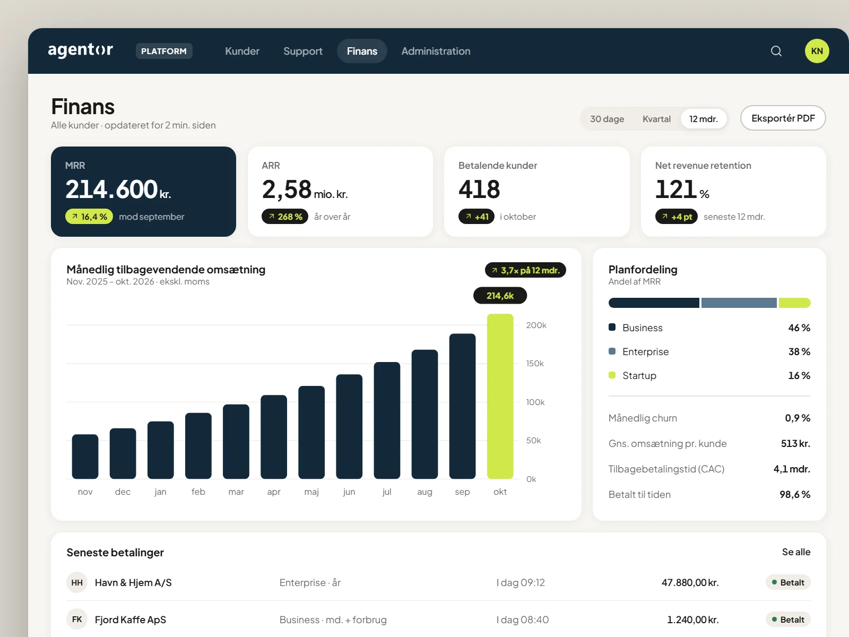
Task: Open Se alle payments link
Action: click(x=796, y=552)
